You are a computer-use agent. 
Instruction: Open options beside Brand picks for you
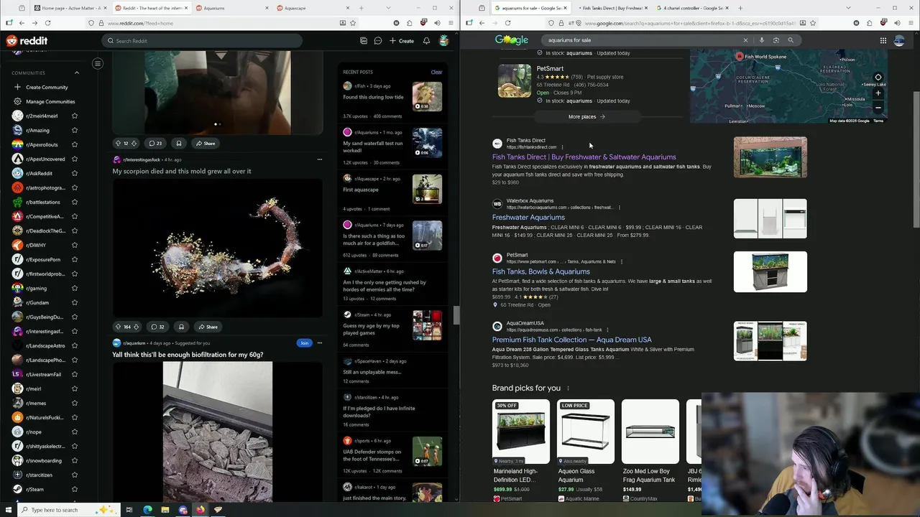(x=568, y=388)
